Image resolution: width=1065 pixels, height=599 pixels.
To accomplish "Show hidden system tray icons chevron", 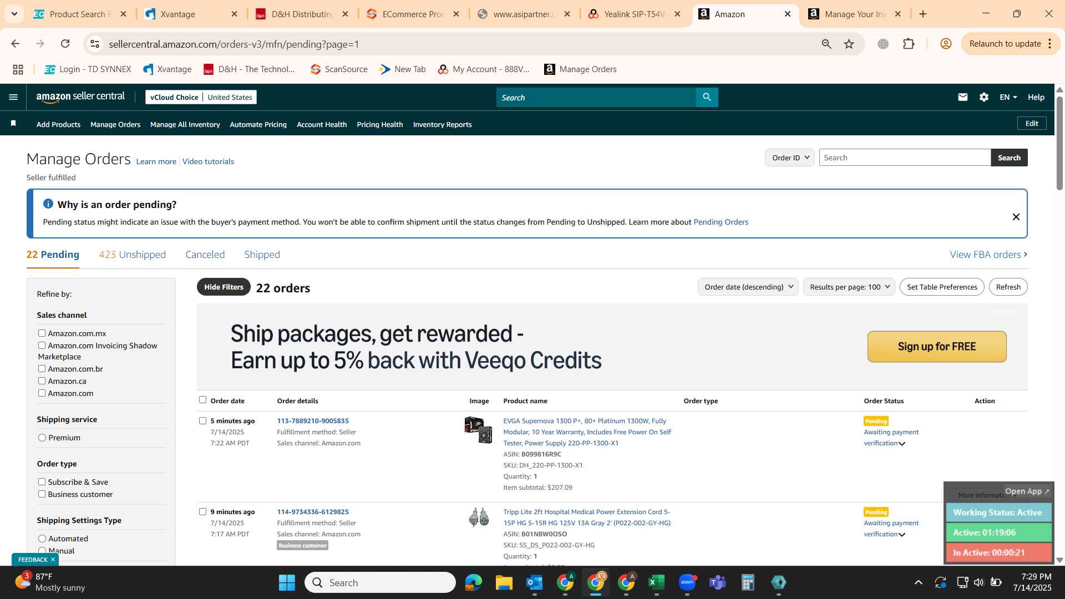I will pyautogui.click(x=919, y=582).
